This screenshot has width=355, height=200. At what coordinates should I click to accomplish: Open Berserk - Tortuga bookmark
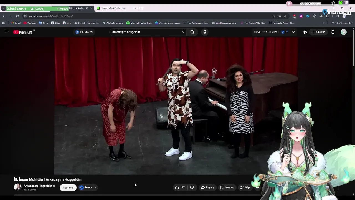coord(86,23)
